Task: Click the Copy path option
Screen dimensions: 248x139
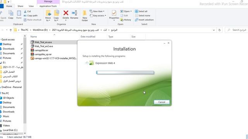Action: click(x=31, y=15)
